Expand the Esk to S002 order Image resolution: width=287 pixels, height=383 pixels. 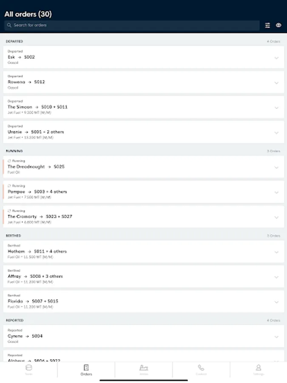tap(144, 57)
